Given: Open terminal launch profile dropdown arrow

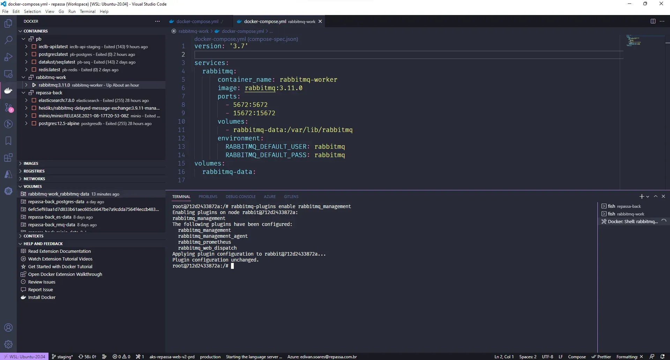Looking at the screenshot, I should click(648, 197).
